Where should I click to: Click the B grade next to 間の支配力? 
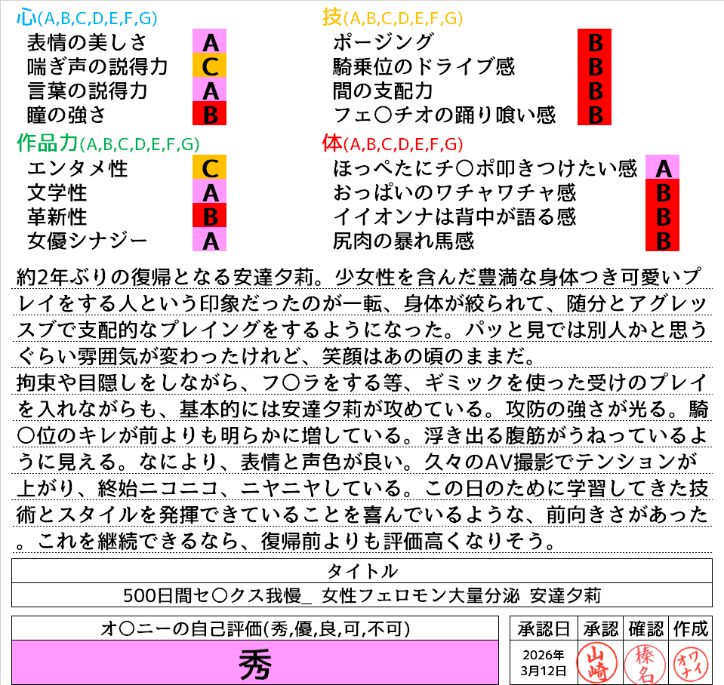[x=594, y=91]
